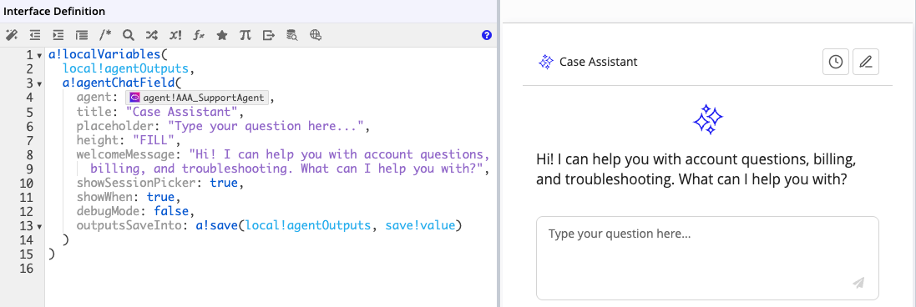Click the welcome message text in preview
Viewport: 916px width, 307px height.
pos(696,169)
